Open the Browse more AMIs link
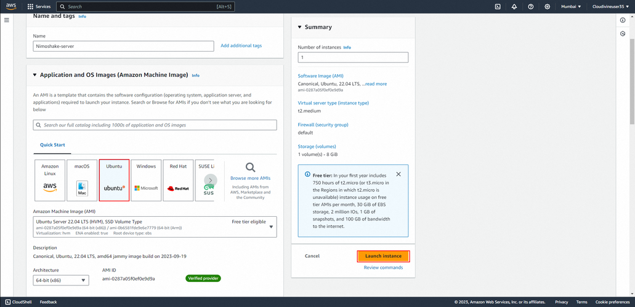The width and height of the screenshot is (635, 307). click(x=250, y=178)
